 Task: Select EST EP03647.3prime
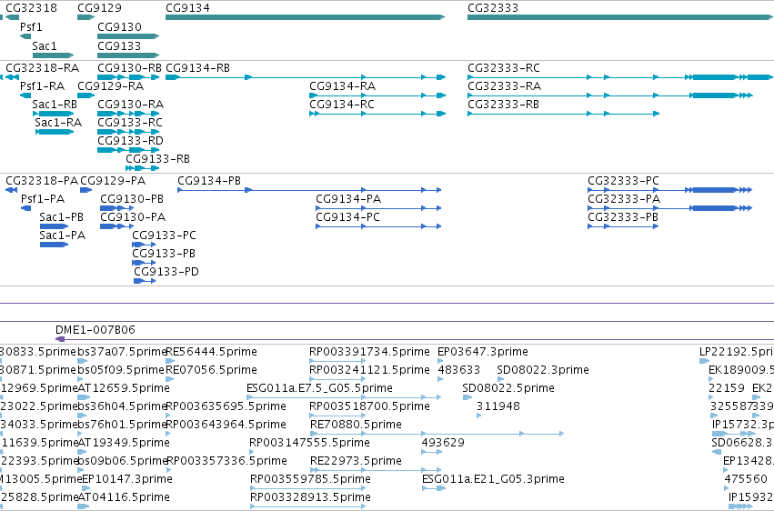click(440, 361)
